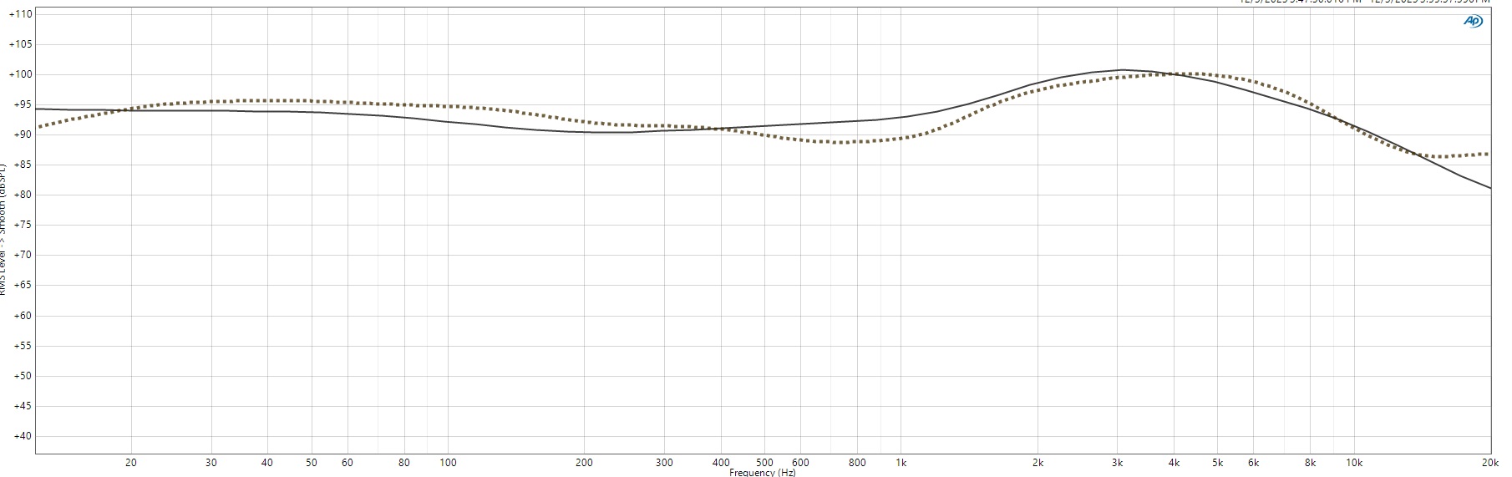This screenshot has width=1512, height=477.
Task: Click the 300 Hz frequency tick label
Action: 664,462
